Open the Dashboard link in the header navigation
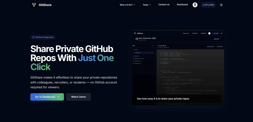 pyautogui.click(x=182, y=5)
